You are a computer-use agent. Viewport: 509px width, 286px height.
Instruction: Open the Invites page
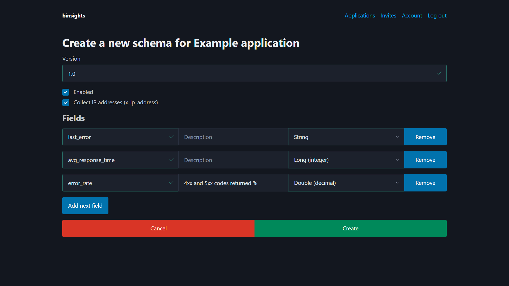pos(388,16)
